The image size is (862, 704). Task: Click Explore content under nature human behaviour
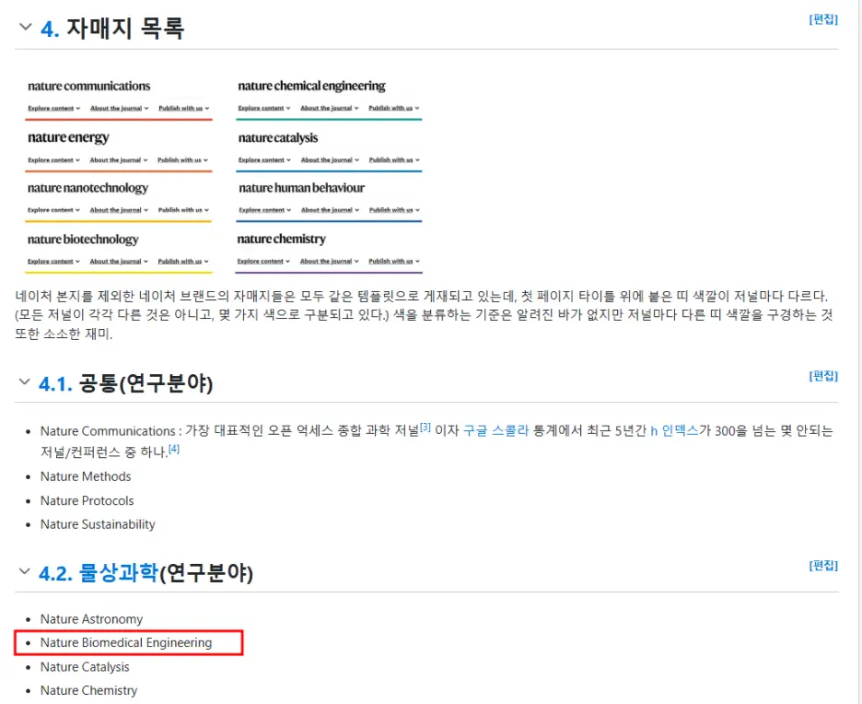pos(264,210)
